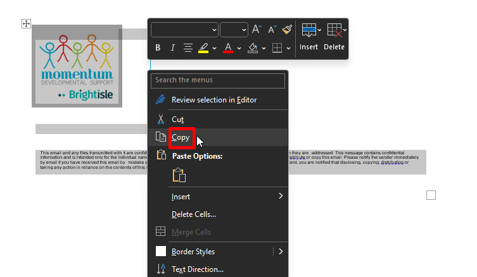Viewport: 477px width, 277px height.
Task: Click the table borders icon
Action: [x=277, y=47]
